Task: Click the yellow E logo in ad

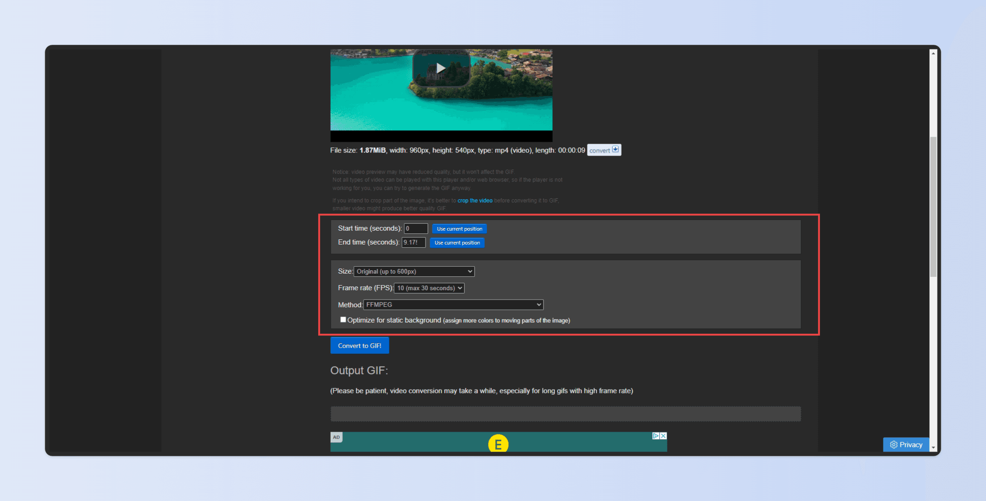Action: pos(498,444)
